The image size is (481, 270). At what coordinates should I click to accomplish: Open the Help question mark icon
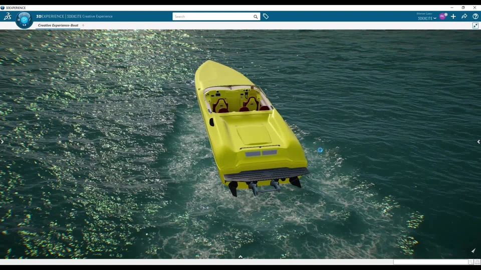point(475,16)
